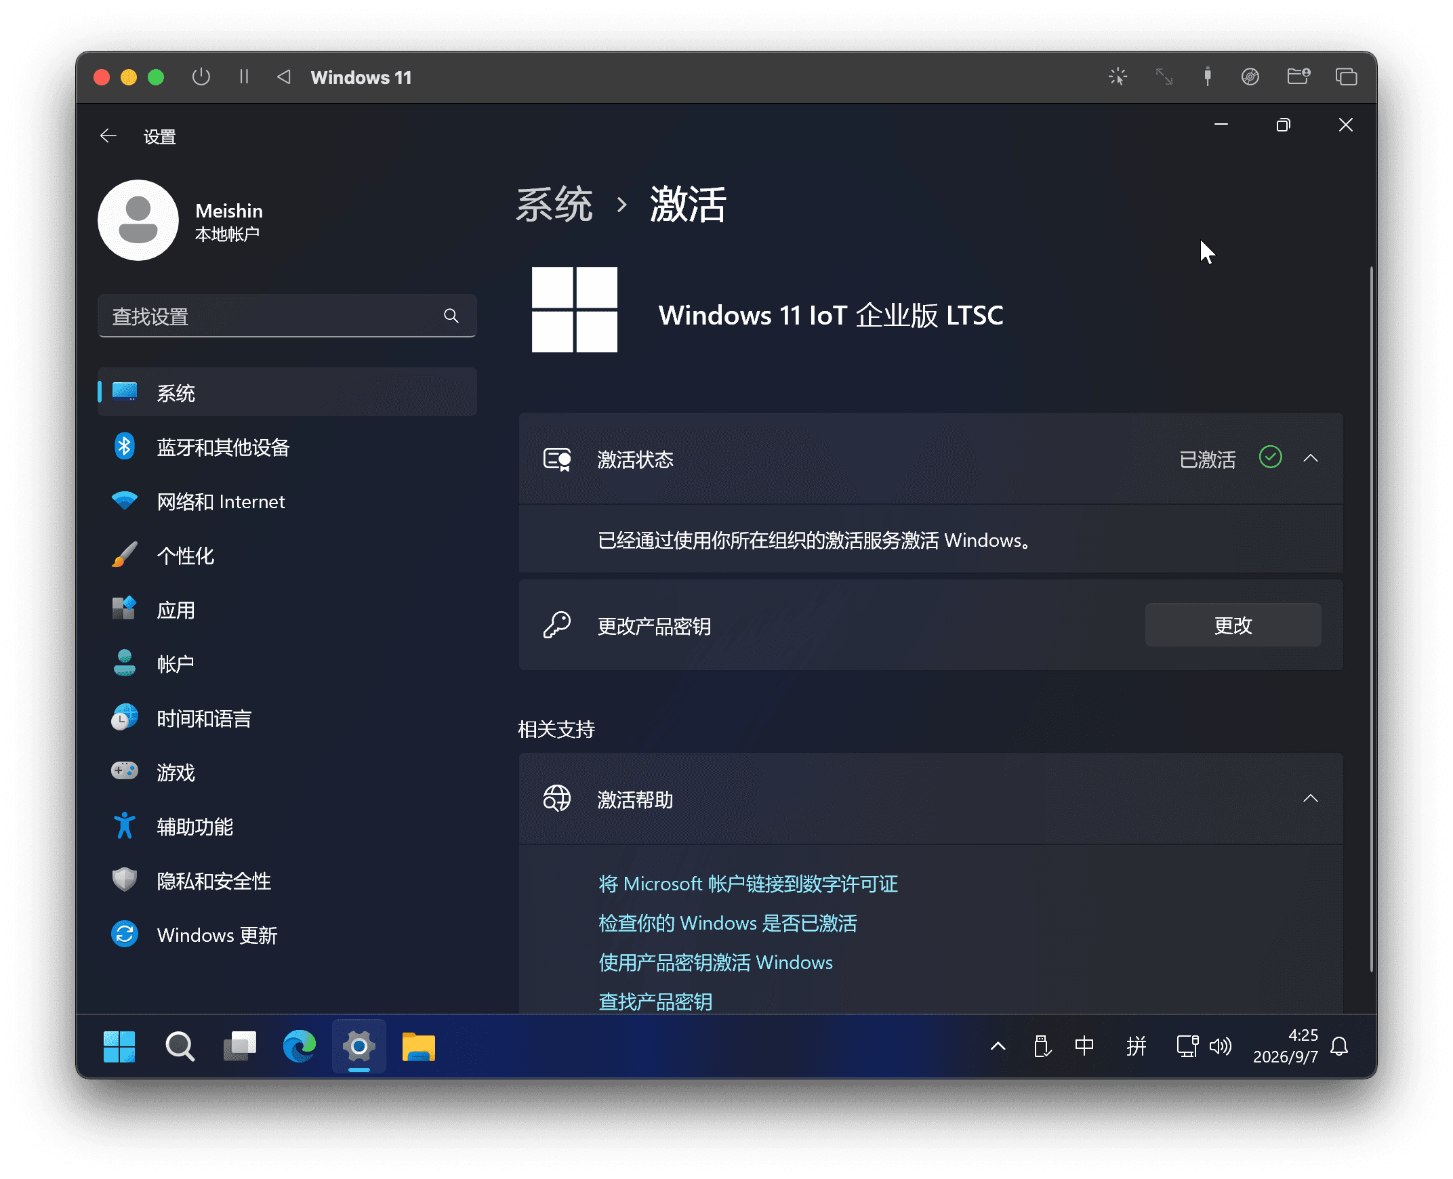Click the USB device icon in VM toolbar

click(x=1207, y=77)
